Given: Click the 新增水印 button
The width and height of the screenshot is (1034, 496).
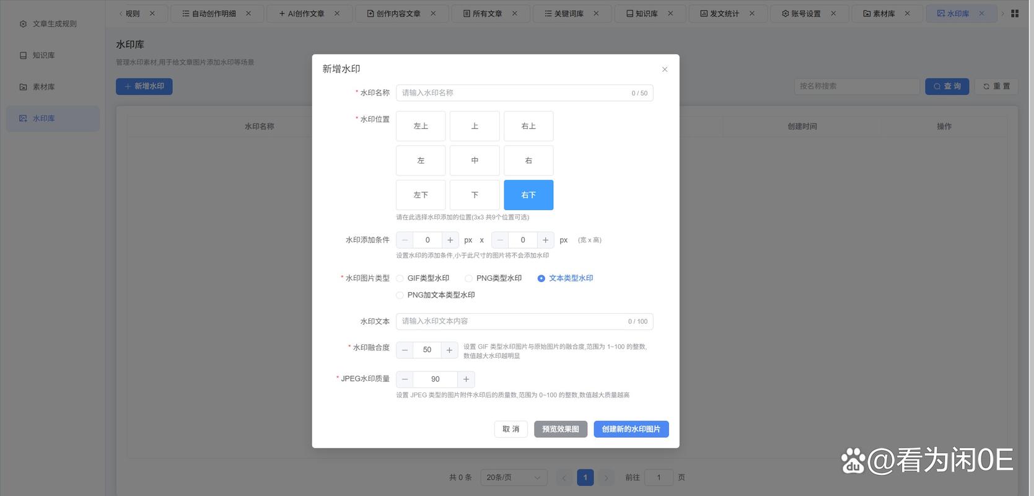Looking at the screenshot, I should tap(144, 86).
